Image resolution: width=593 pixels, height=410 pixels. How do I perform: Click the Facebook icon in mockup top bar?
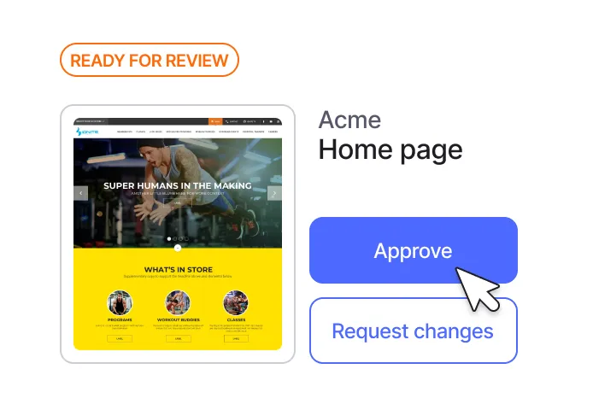click(x=263, y=121)
